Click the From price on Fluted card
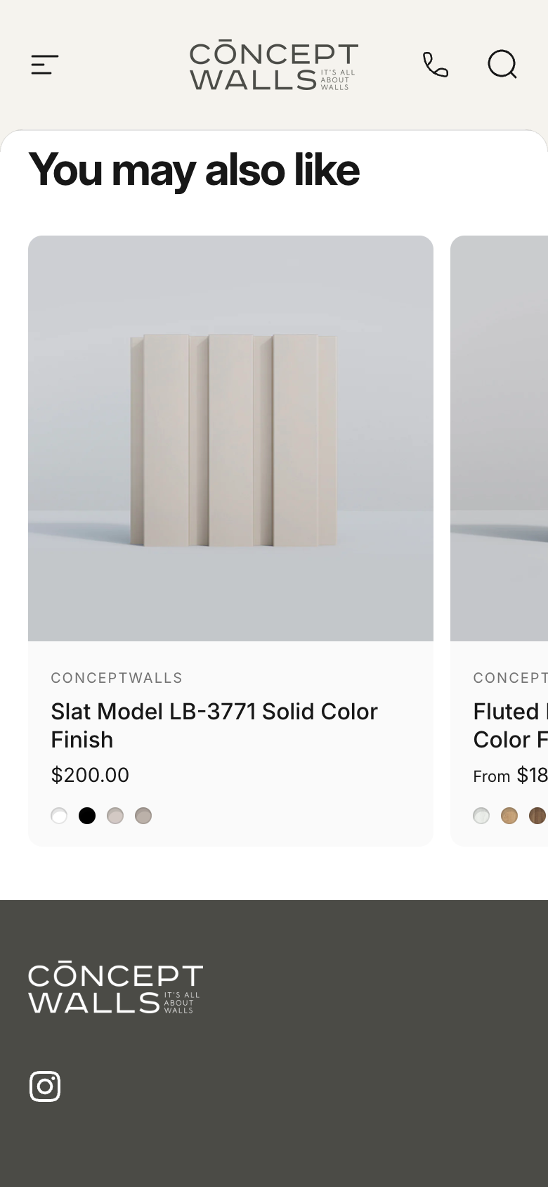Screen dimensions: 548x1187 tap(510, 776)
